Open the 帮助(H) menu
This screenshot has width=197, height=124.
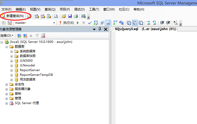(139, 9)
